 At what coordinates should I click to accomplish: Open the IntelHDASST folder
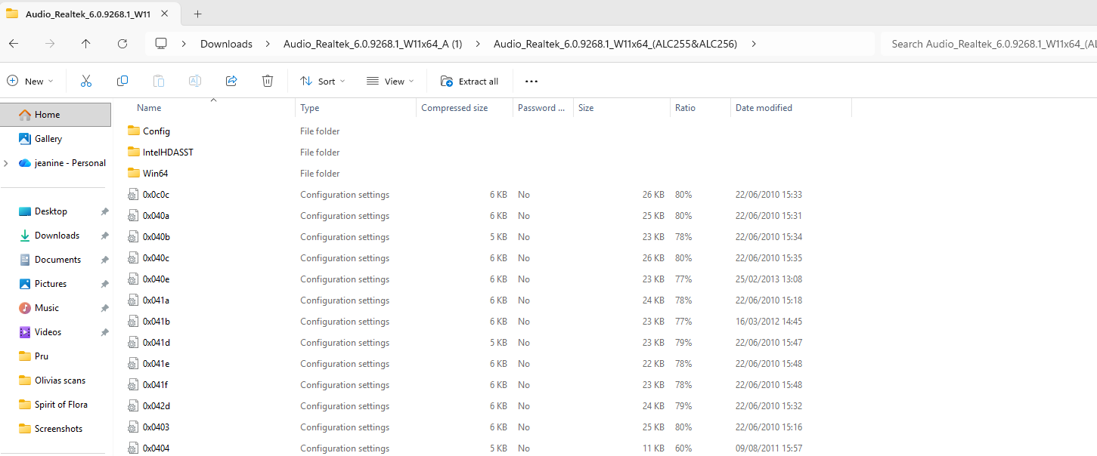coord(168,153)
